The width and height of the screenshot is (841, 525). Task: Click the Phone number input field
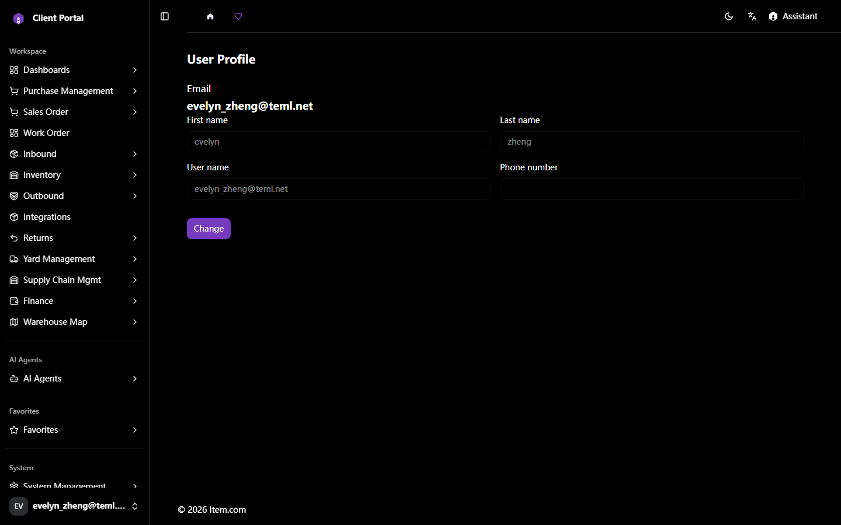pyautogui.click(x=652, y=189)
